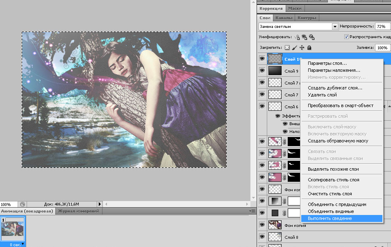Choose Параметры слоя… from the context menu
391x247 pixels.
coord(327,63)
